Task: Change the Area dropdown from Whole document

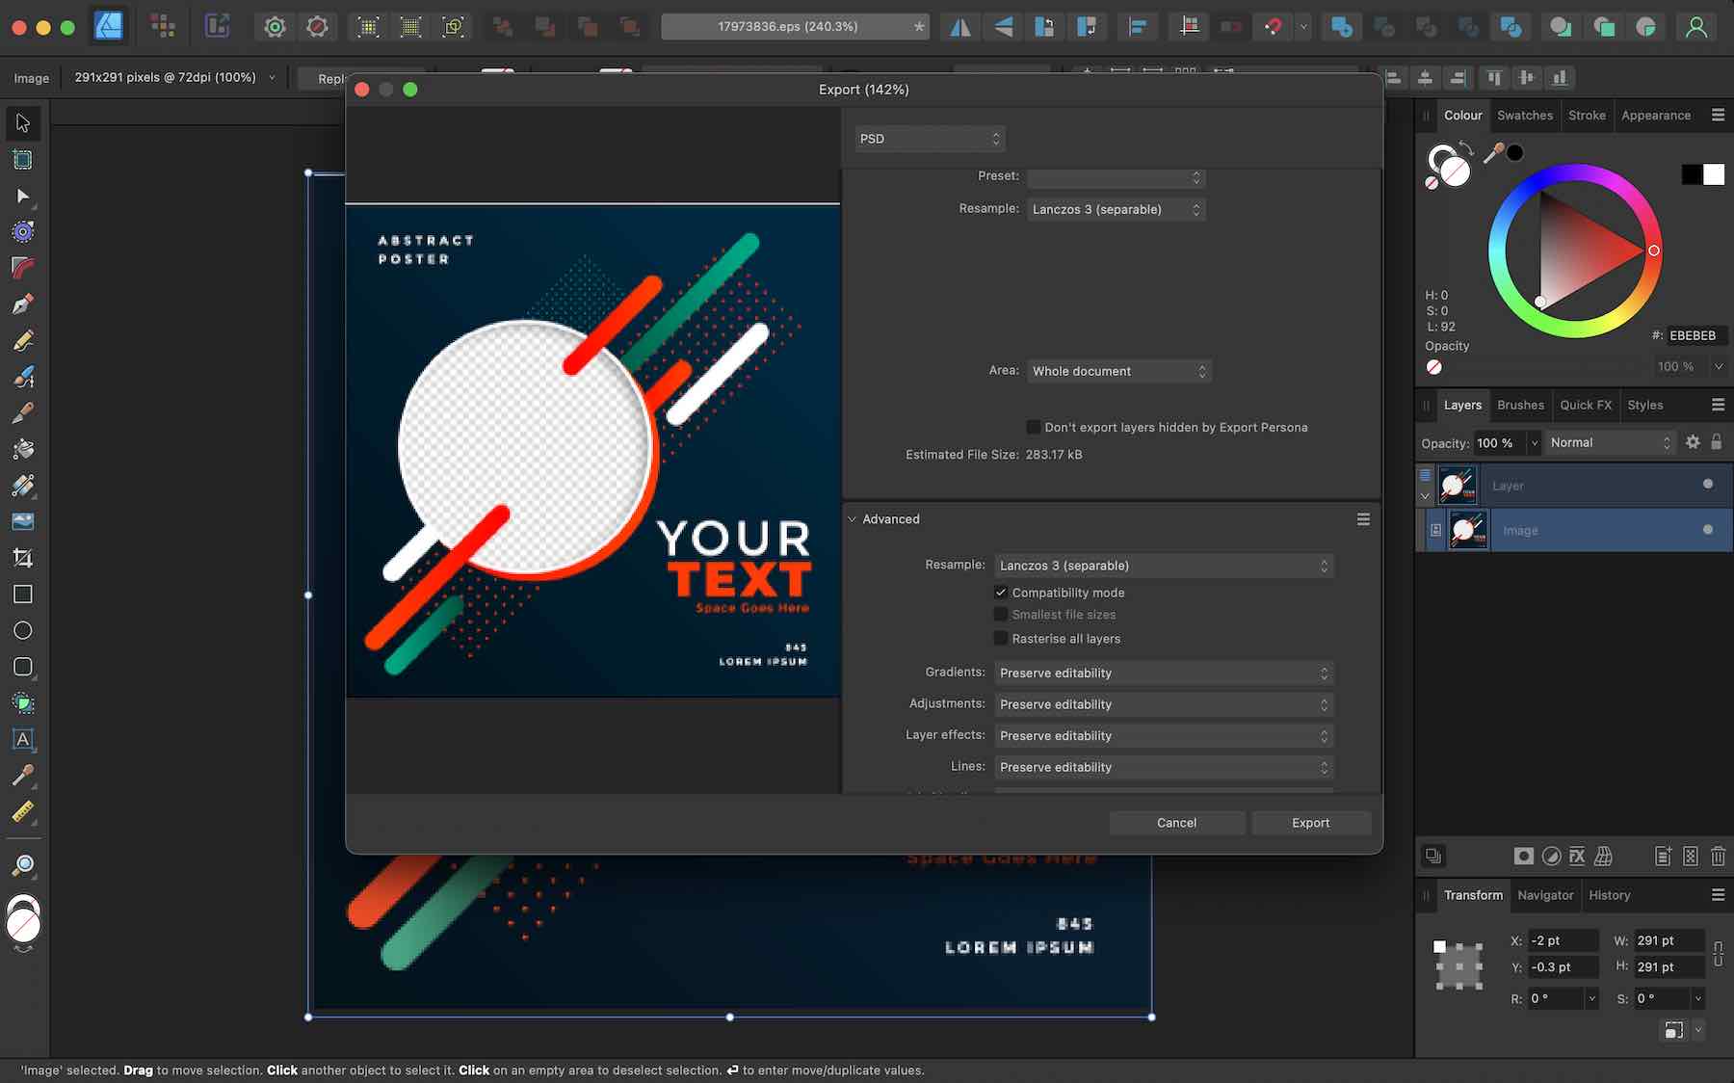Action: pos(1118,371)
